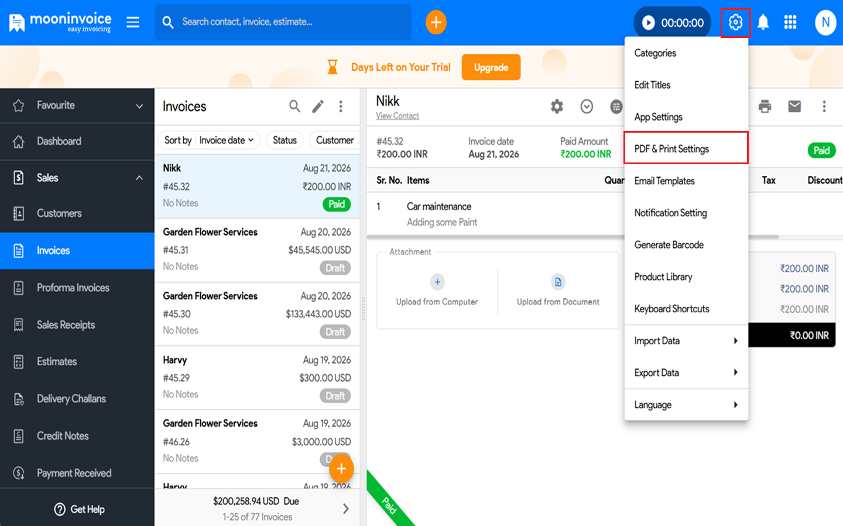843x526 pixels.
Task: Select the Nikk invoice #45.32
Action: 257,186
